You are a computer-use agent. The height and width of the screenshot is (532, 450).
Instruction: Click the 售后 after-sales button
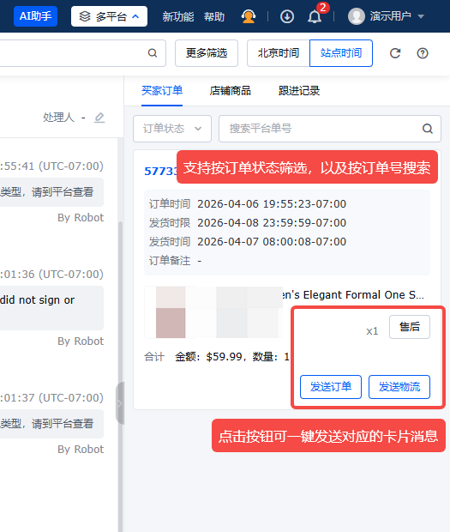tap(410, 327)
